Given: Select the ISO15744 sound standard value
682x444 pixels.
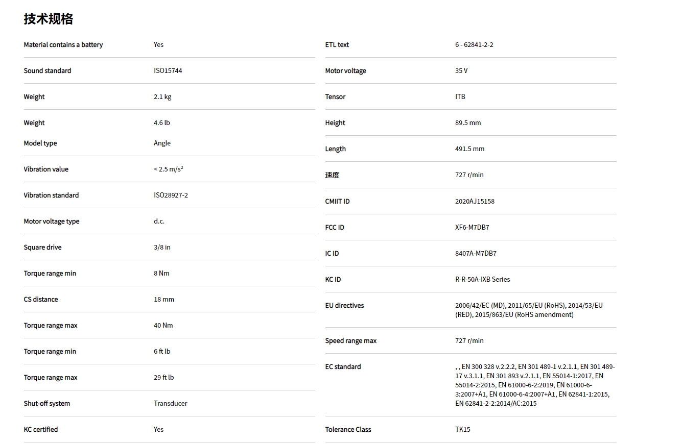Looking at the screenshot, I should [x=168, y=71].
